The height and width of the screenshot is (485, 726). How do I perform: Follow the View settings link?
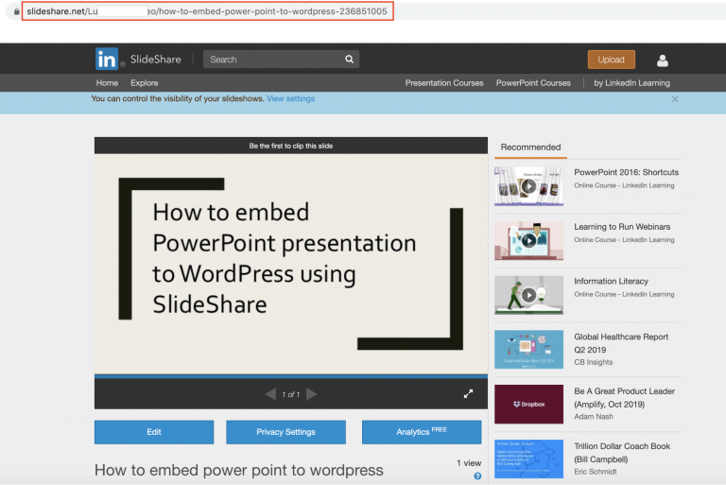point(290,98)
